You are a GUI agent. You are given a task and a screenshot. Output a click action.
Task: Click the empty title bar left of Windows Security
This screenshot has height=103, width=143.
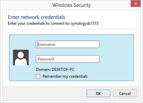pyautogui.click(x=27, y=5)
